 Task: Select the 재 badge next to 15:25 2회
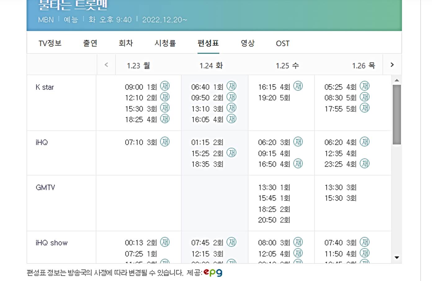tap(232, 153)
